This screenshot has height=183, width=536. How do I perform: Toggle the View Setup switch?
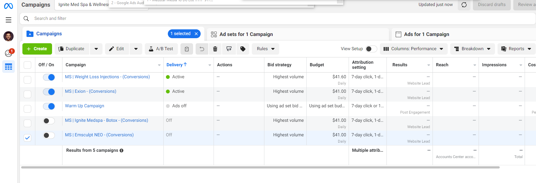pyautogui.click(x=371, y=49)
